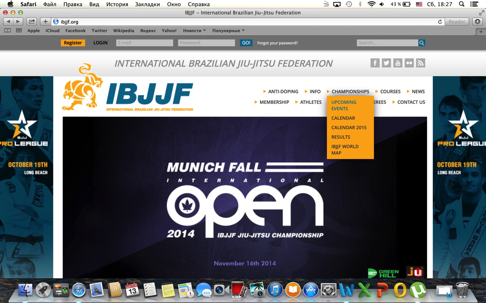This screenshot has width=486, height=303.
Task: Click the E-mail input field
Action: click(x=145, y=43)
